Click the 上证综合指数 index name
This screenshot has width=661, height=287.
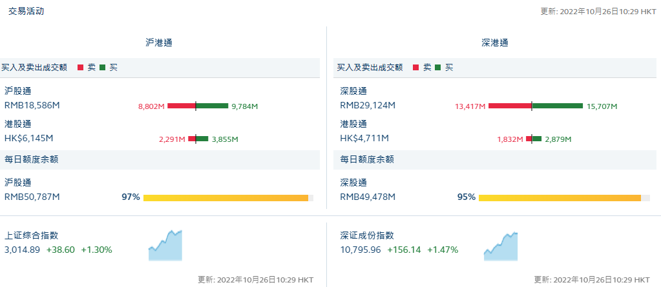(x=36, y=236)
